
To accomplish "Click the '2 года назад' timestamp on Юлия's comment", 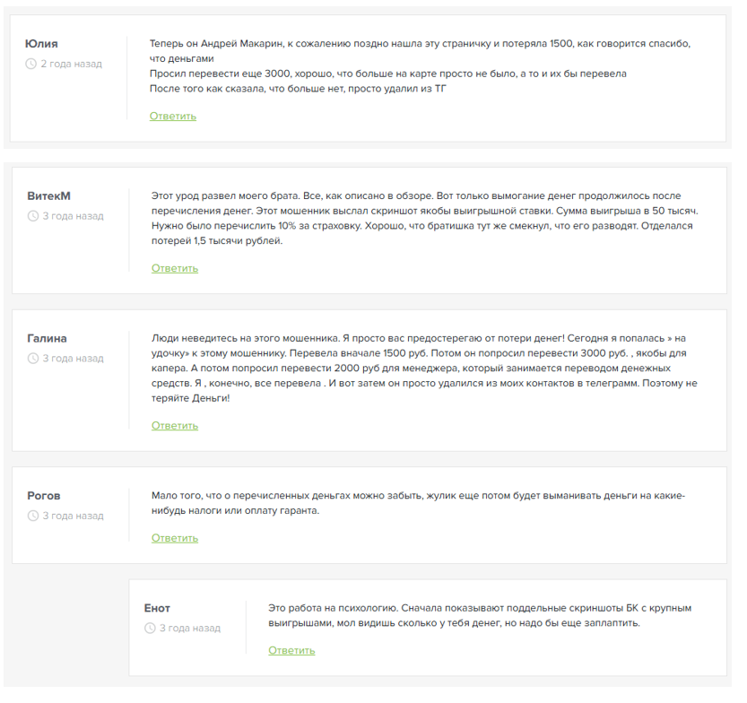I will [71, 65].
